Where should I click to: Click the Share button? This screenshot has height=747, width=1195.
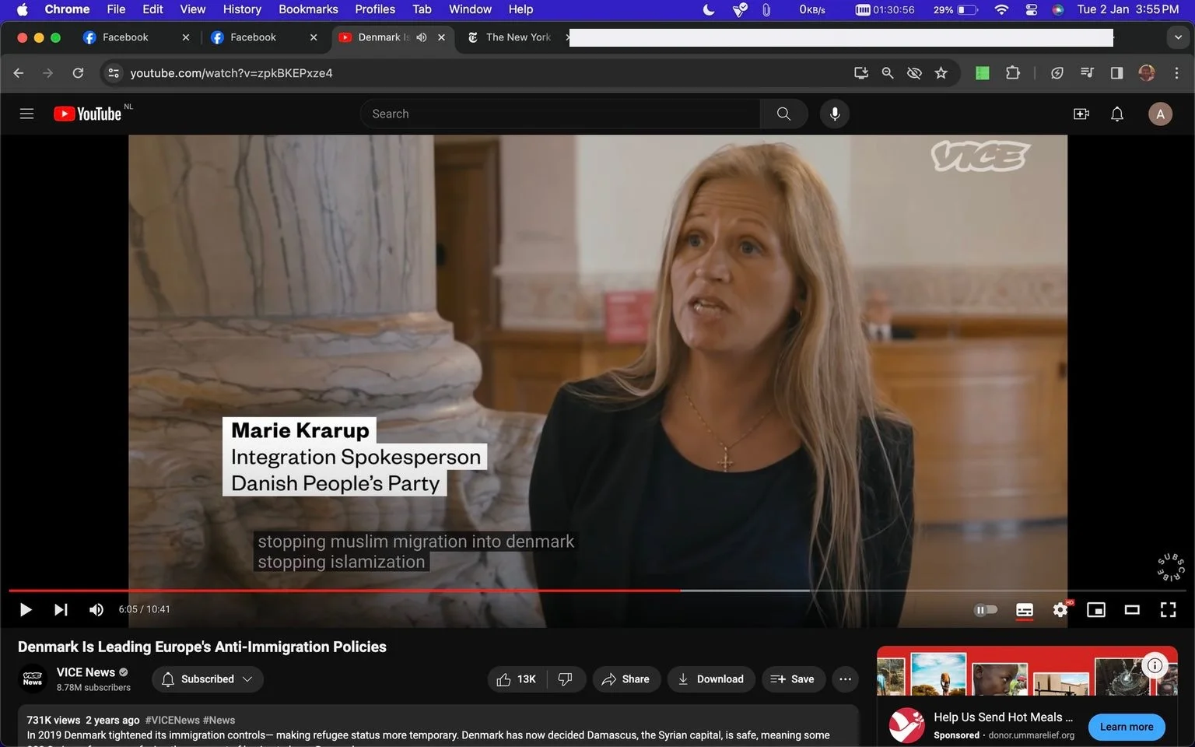coord(626,679)
